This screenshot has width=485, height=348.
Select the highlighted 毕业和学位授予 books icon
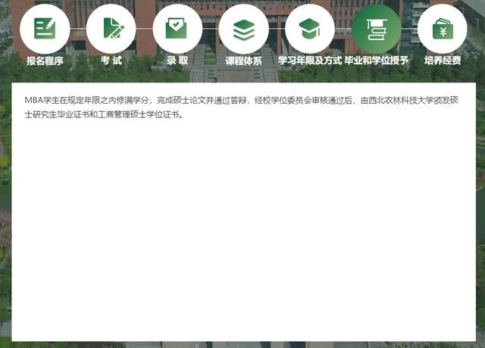click(377, 29)
